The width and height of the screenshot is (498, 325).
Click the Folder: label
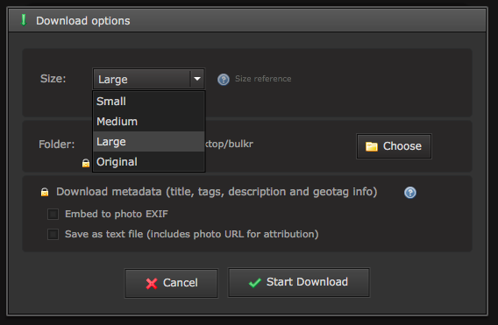click(56, 144)
